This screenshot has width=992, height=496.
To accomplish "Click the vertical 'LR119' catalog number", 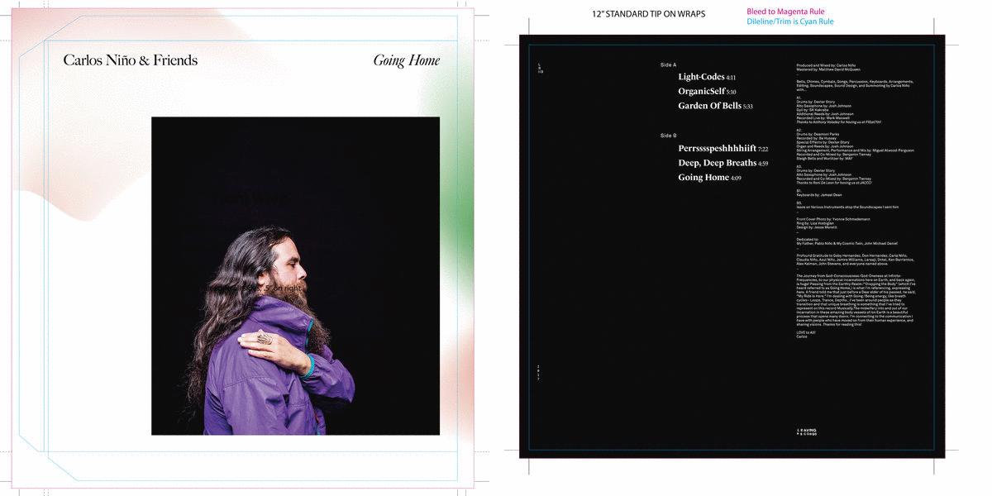I will pyautogui.click(x=539, y=67).
